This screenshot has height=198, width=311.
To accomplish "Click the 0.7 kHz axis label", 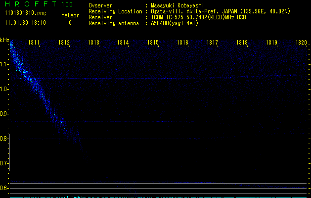I will pyautogui.click(x=4, y=163).
